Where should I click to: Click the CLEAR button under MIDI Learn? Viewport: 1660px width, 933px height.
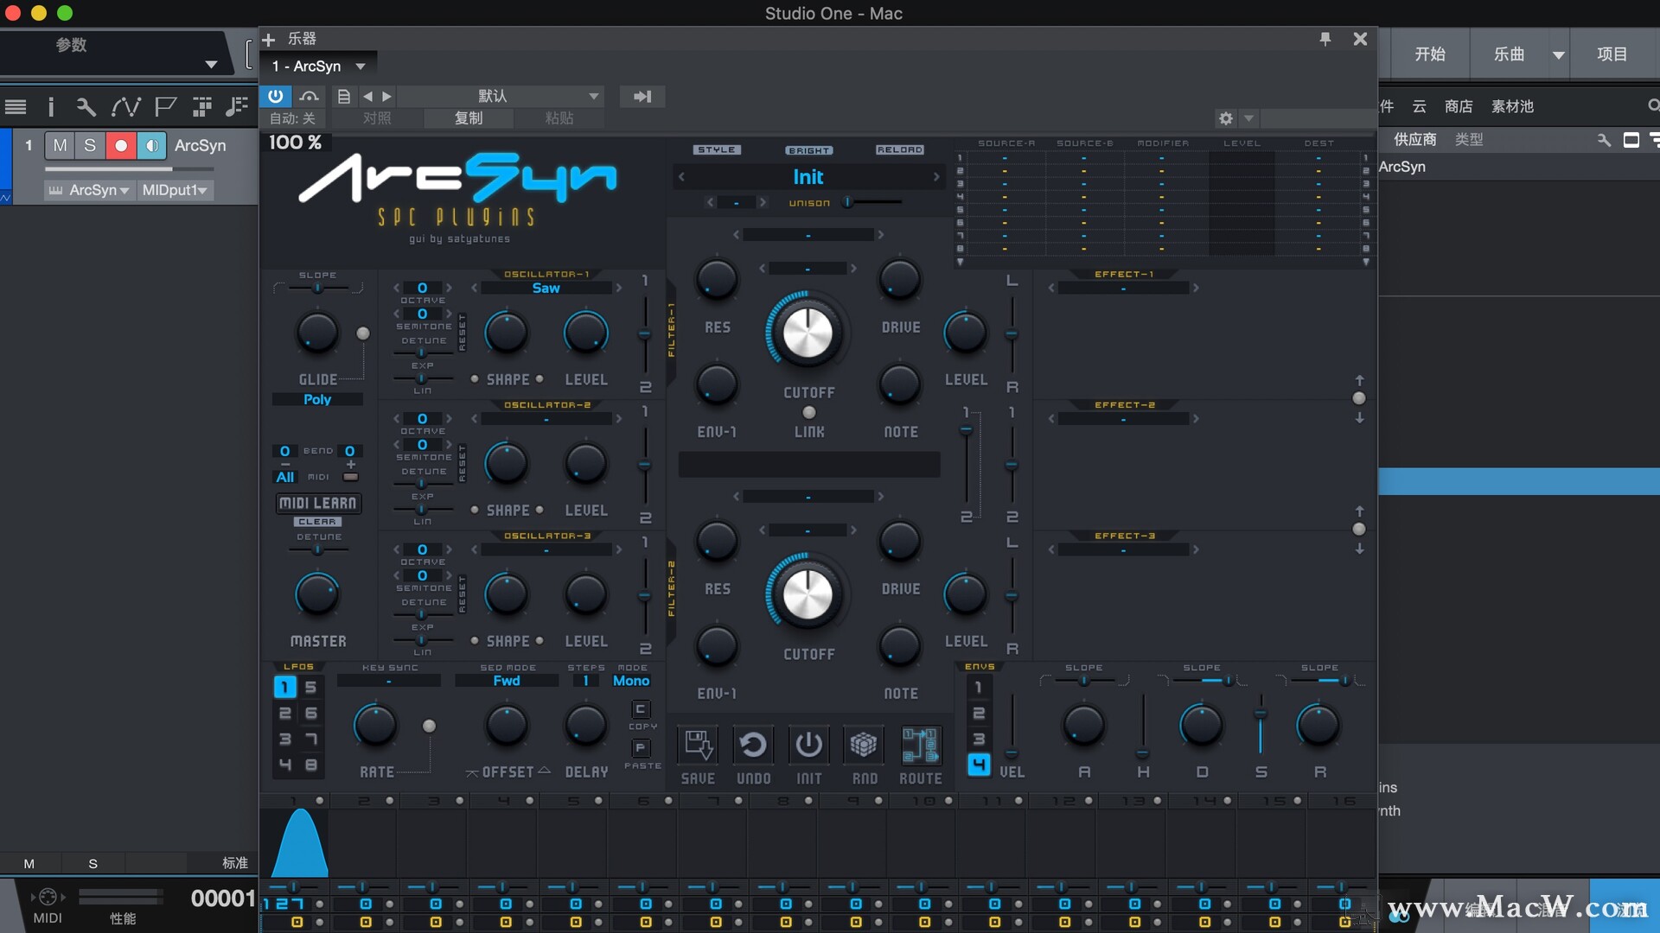(317, 522)
